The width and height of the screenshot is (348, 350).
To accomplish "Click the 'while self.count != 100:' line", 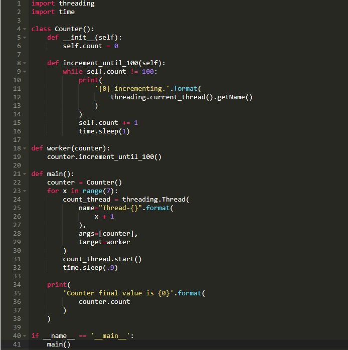I will (x=110, y=72).
